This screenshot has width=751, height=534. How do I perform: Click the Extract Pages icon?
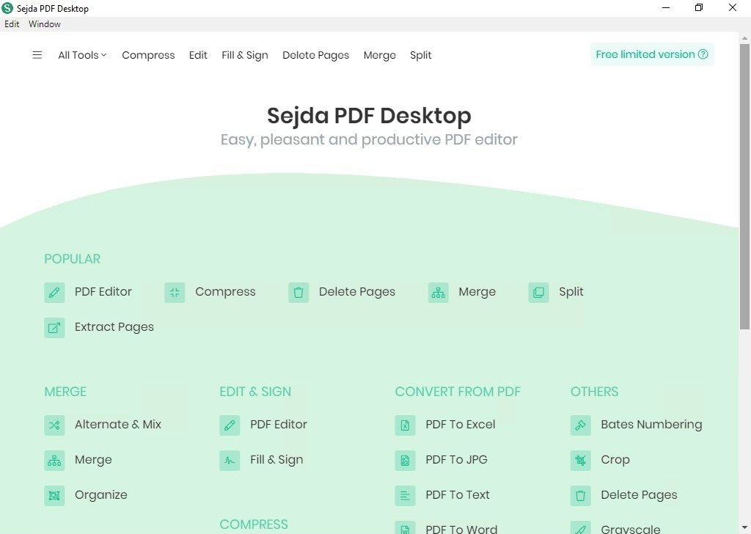coord(54,327)
